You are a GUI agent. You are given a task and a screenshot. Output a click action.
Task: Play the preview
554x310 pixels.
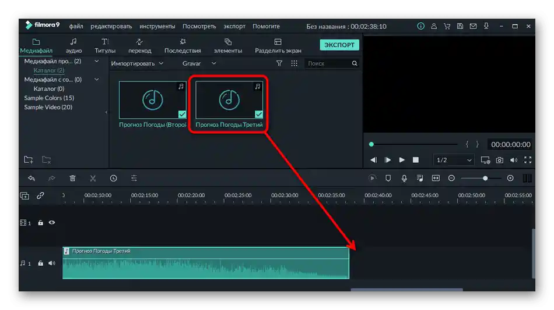tap(402, 160)
